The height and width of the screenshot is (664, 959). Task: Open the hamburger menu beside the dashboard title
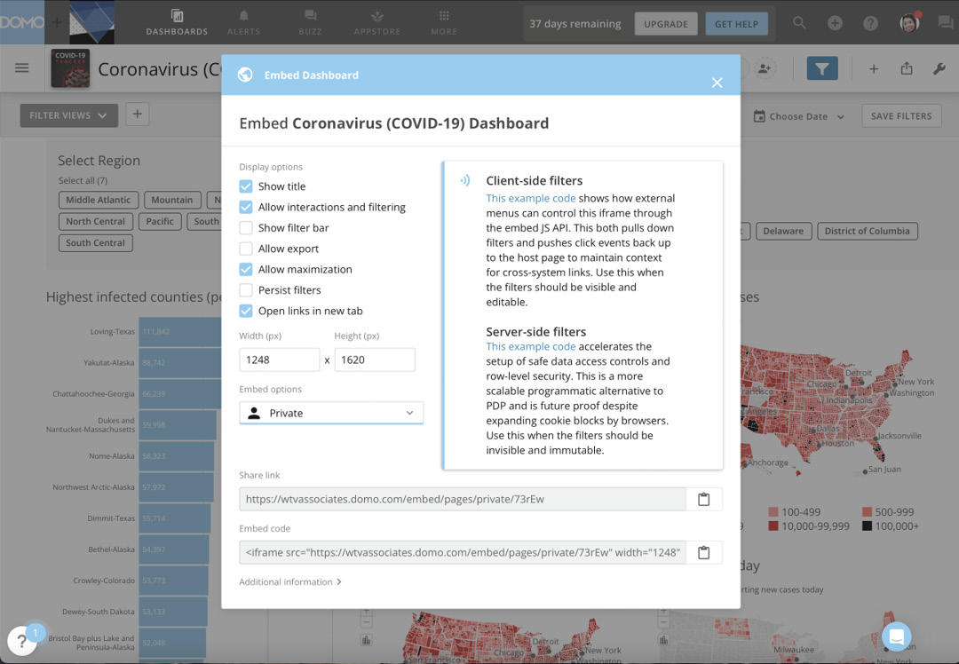[22, 67]
